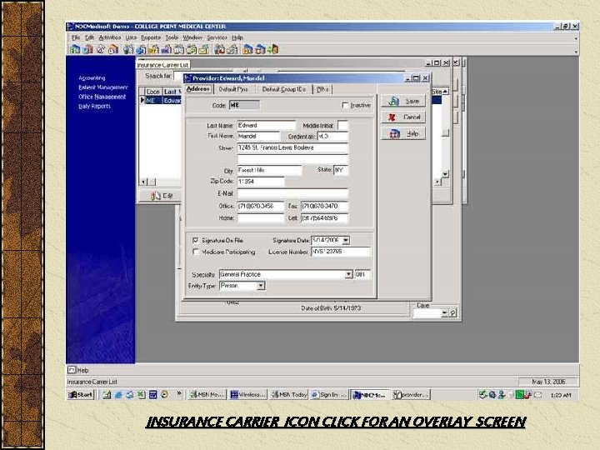Click the green system tray icon
Image resolution: width=600 pixels, height=450 pixels.
tap(519, 394)
